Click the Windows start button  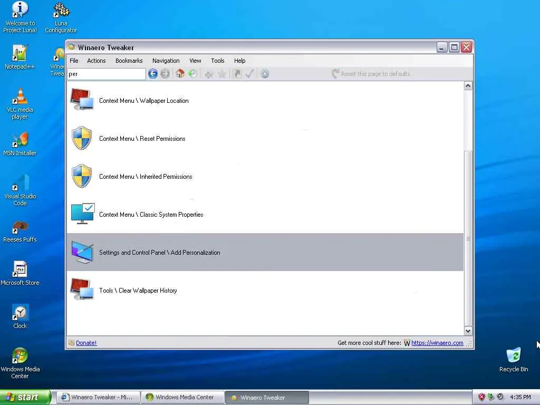[x=25, y=397]
